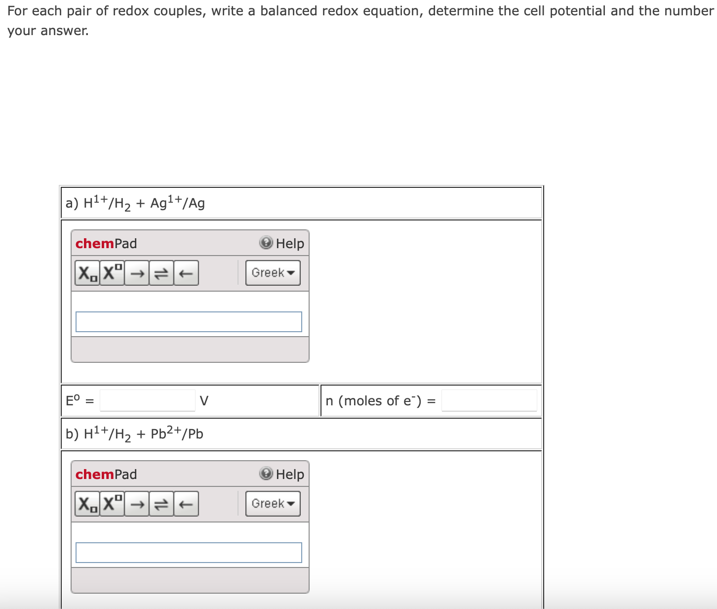Image resolution: width=717 pixels, height=609 pixels.
Task: Open Greek dropdown in part a chemPad
Action: coord(273,273)
